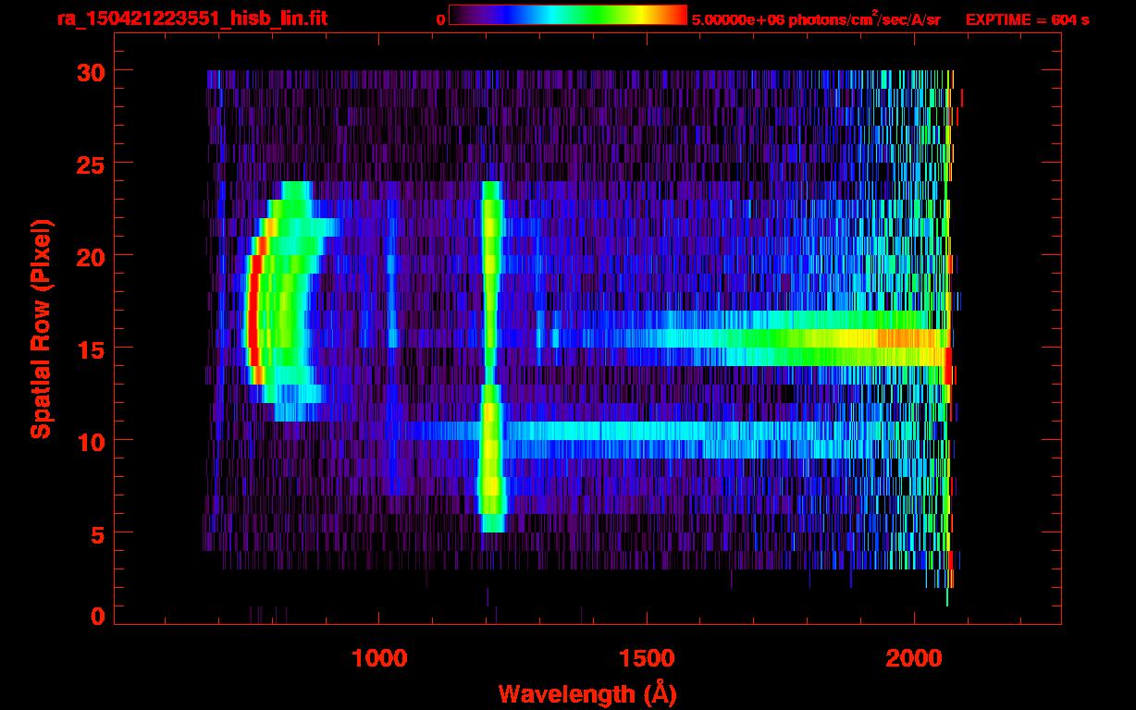Click the 5.00000e+06 photons colorbar maximum label
Image resolution: width=1136 pixels, height=710 pixels.
(x=816, y=19)
